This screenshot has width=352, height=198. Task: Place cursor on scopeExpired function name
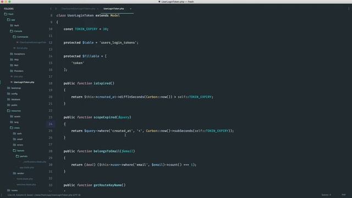[x=105, y=117]
